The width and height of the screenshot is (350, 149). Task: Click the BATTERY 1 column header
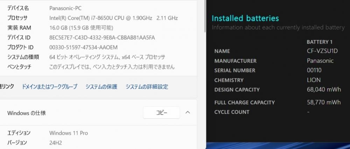click(320, 42)
